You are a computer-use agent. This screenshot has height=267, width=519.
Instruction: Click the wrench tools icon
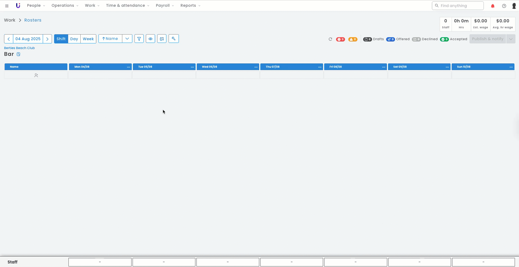pyautogui.click(x=173, y=39)
